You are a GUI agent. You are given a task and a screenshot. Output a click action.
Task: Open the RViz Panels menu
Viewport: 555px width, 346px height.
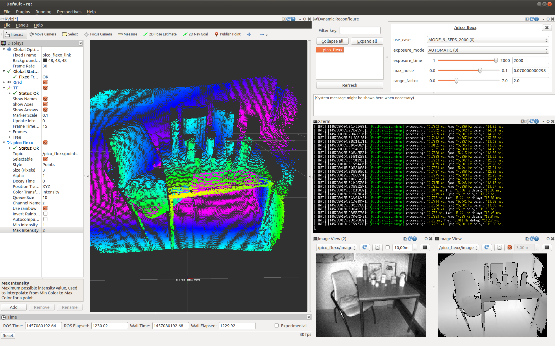point(22,25)
